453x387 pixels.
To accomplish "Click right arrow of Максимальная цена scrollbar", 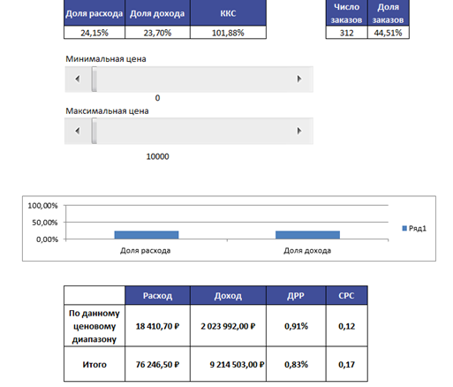I will 299,131.
